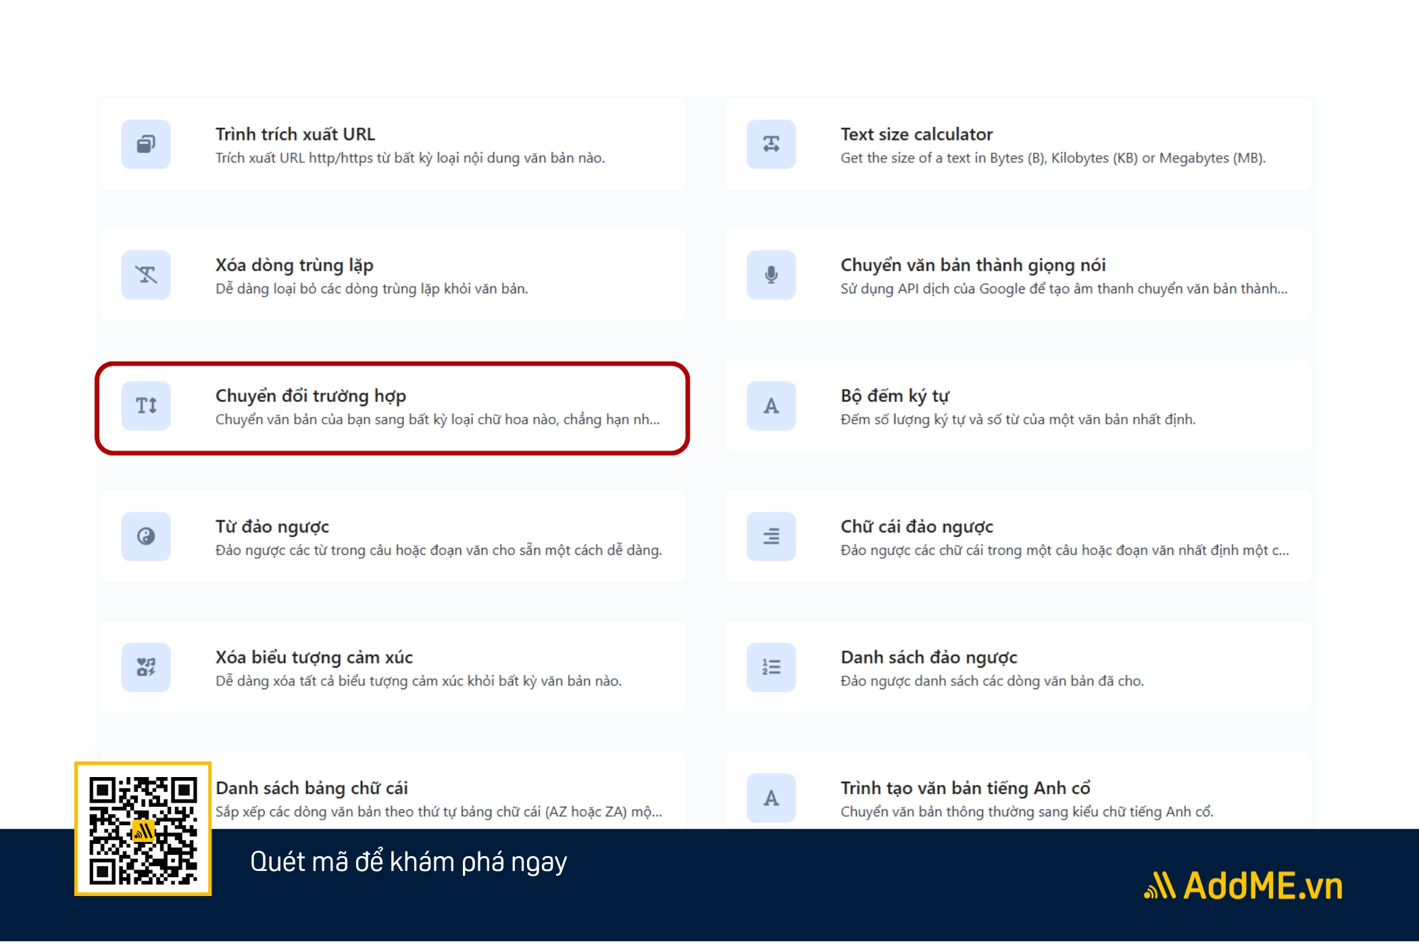
Task: Click 'Quét mã để khám phá ngay' text
Action: [408, 862]
